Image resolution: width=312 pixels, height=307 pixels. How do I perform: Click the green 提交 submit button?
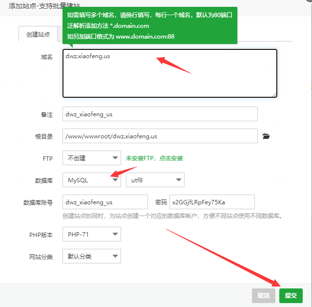pos(291,296)
